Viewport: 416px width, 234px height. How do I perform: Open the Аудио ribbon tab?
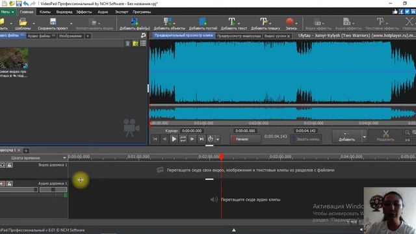tap(103, 12)
